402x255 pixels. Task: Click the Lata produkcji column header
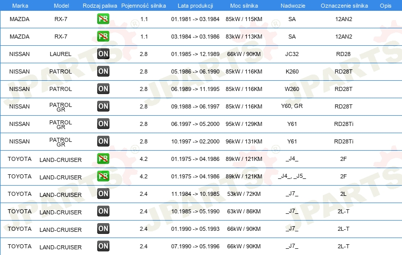click(x=195, y=6)
